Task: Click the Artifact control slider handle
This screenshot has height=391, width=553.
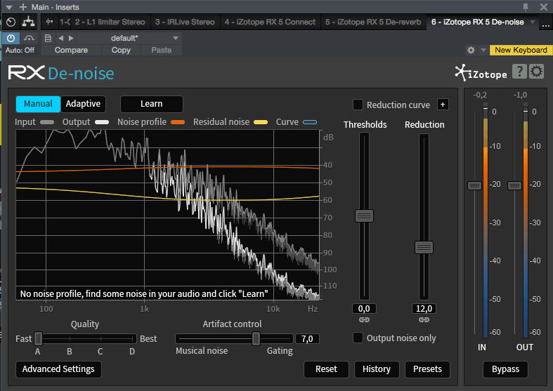Action: click(x=256, y=338)
